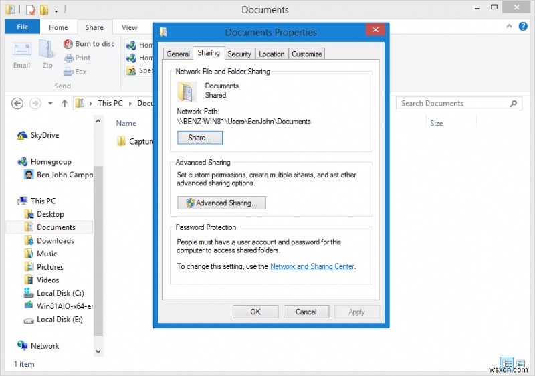Go up one folder level arrow

[64, 103]
